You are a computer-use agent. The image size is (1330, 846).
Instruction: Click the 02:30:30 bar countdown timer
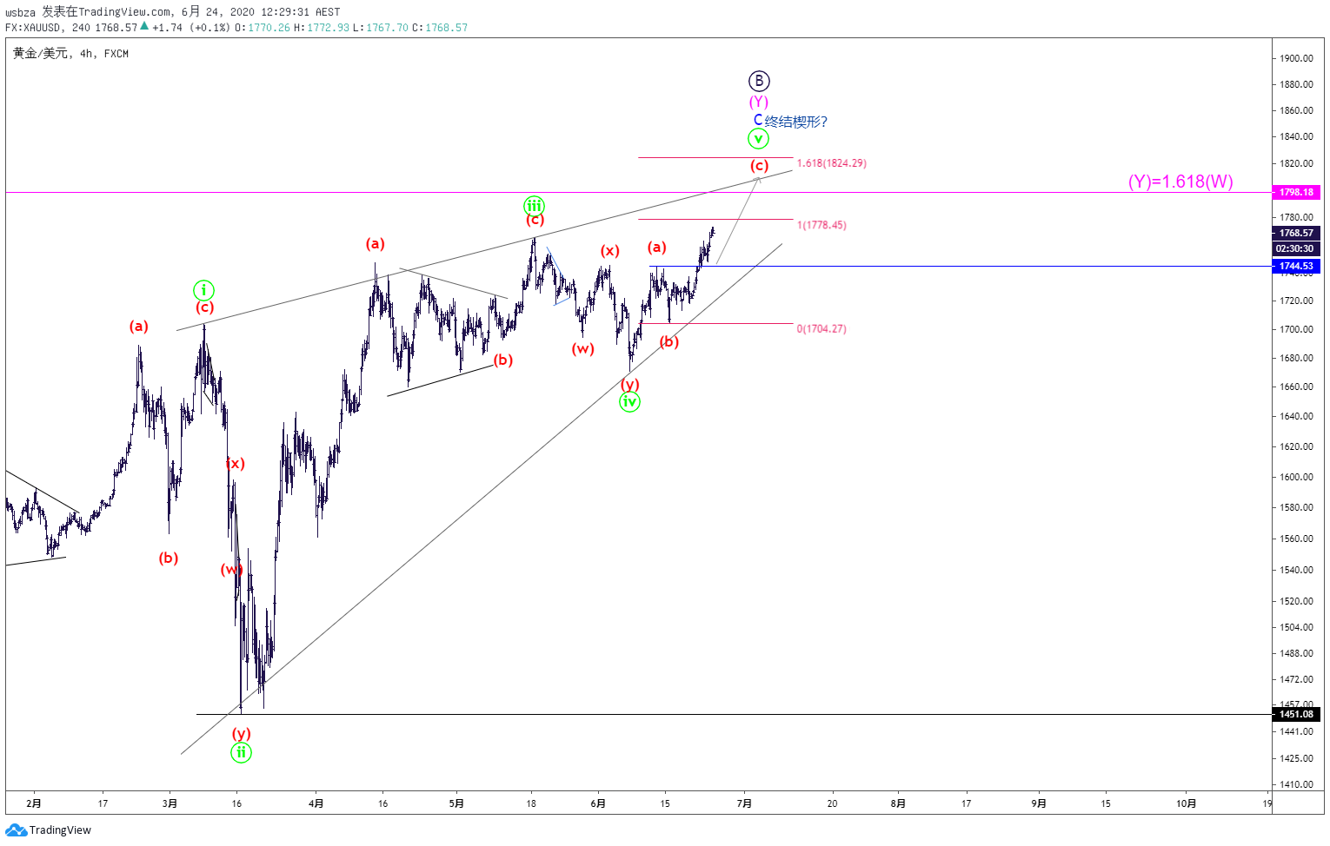[1296, 248]
